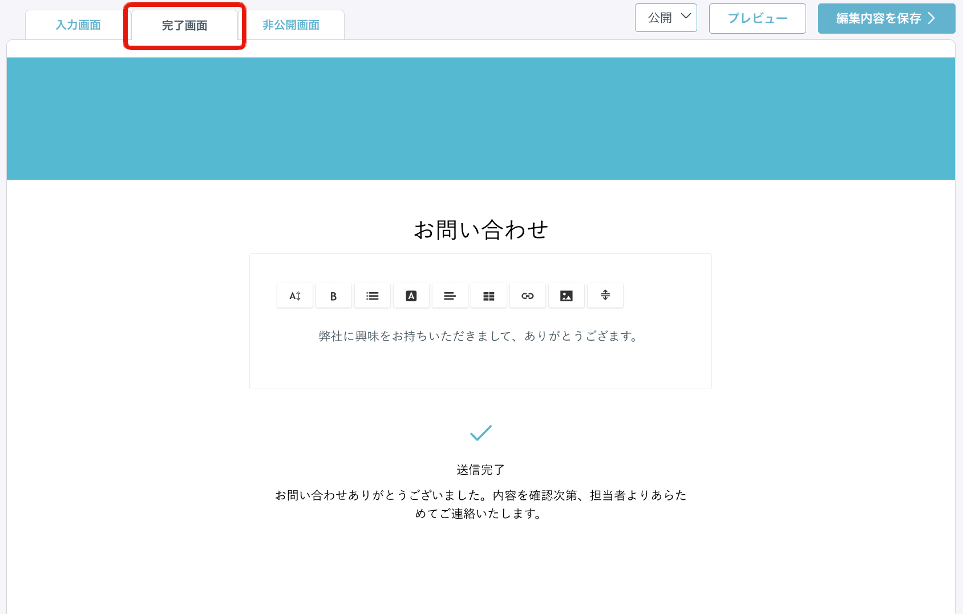Screen dimensions: 963x614
Task: Switch to the 入力画面 tab
Action: tap(78, 25)
